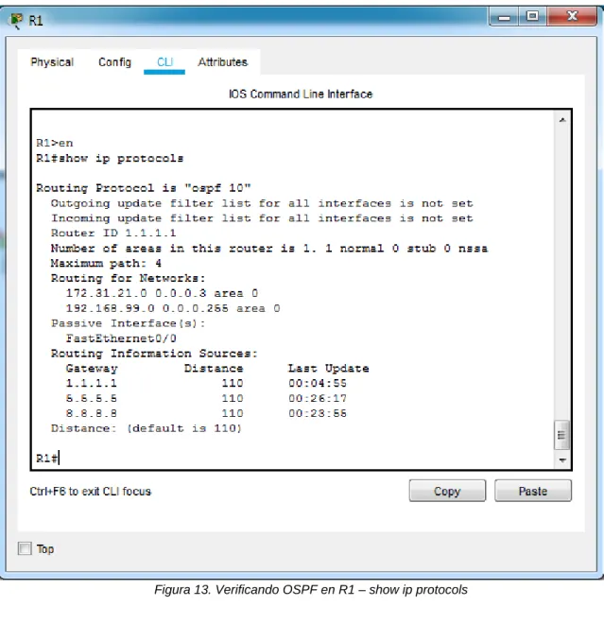Click 'Routing Protocol is "ospf 10"' line

pyautogui.click(x=144, y=188)
